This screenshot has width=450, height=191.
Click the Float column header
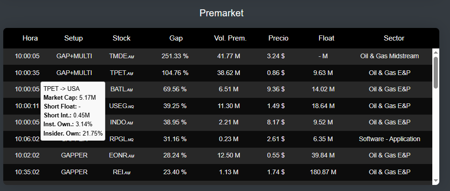[326, 38]
